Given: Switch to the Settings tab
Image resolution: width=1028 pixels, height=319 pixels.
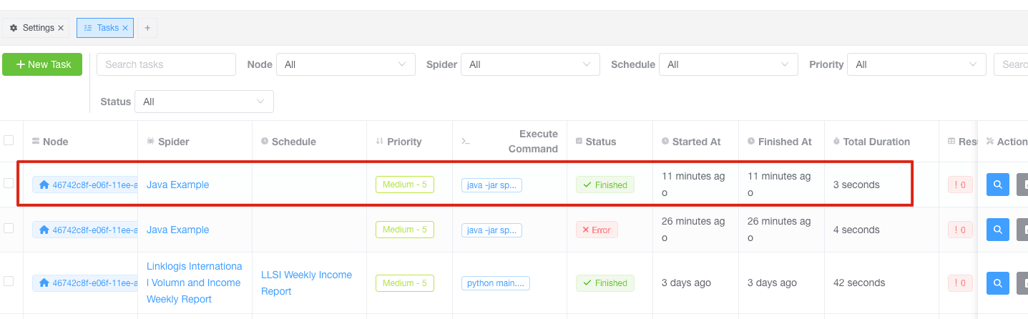Looking at the screenshot, I should coord(34,28).
